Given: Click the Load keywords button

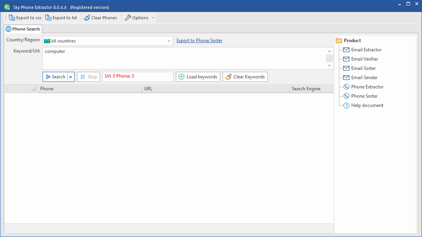Looking at the screenshot, I should click(198, 77).
